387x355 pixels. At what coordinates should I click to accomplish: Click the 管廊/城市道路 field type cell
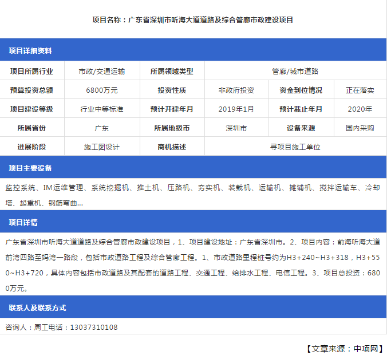[x=295, y=72]
